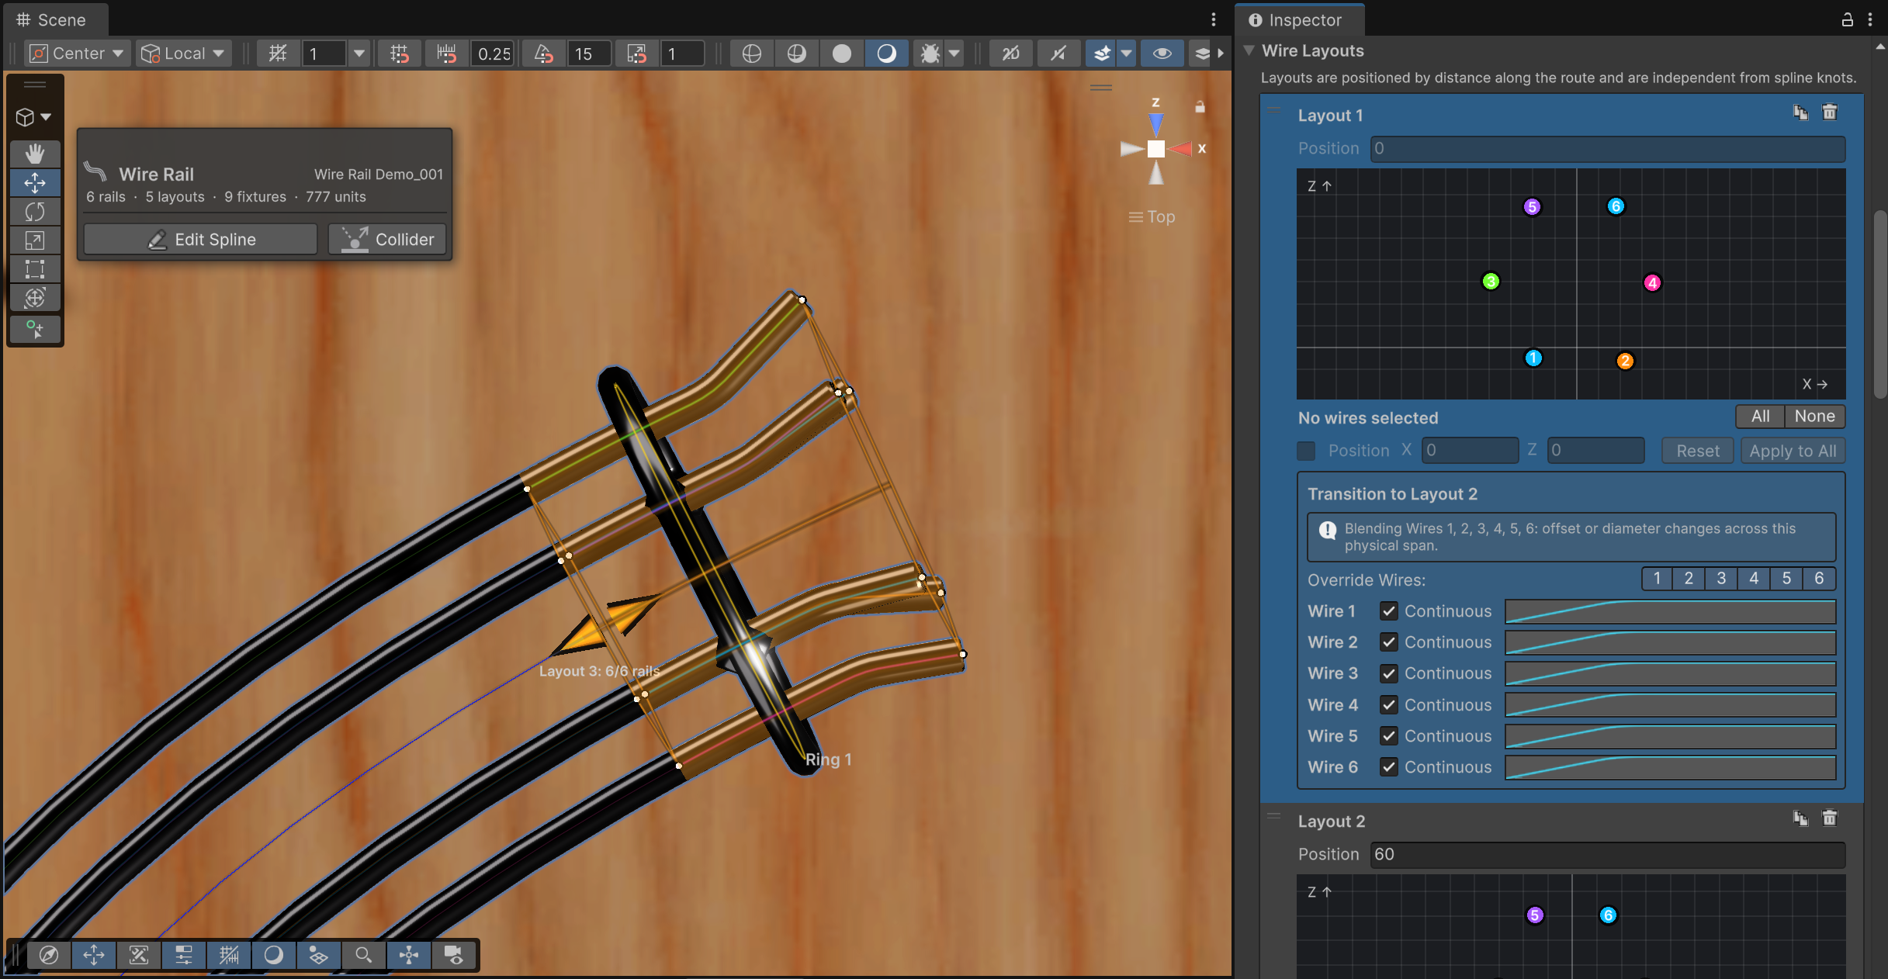Click the rotation increment snap icon
Viewport: 1888px width, 979px height.
tap(543, 54)
